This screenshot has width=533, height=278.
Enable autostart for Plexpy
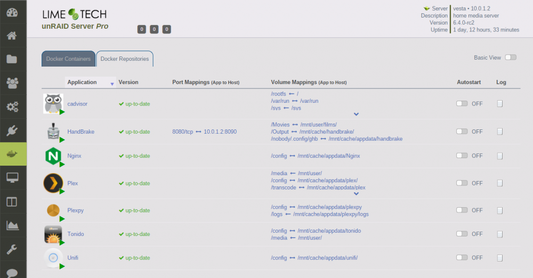[462, 210]
